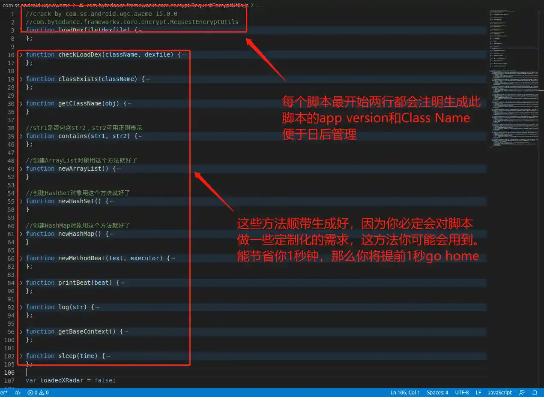
Task: Open the feedback icon in status bar
Action: tap(522, 392)
